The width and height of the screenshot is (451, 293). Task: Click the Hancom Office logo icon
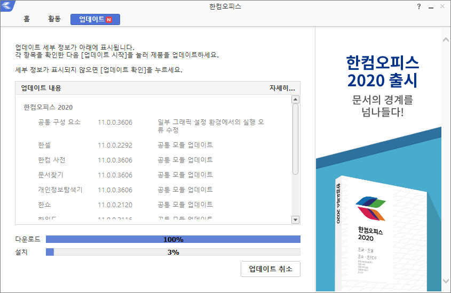[7, 5]
